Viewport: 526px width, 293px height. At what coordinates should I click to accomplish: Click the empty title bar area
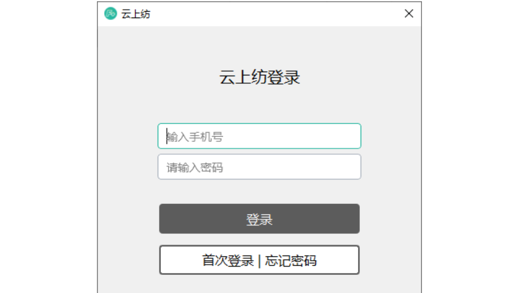275,14
